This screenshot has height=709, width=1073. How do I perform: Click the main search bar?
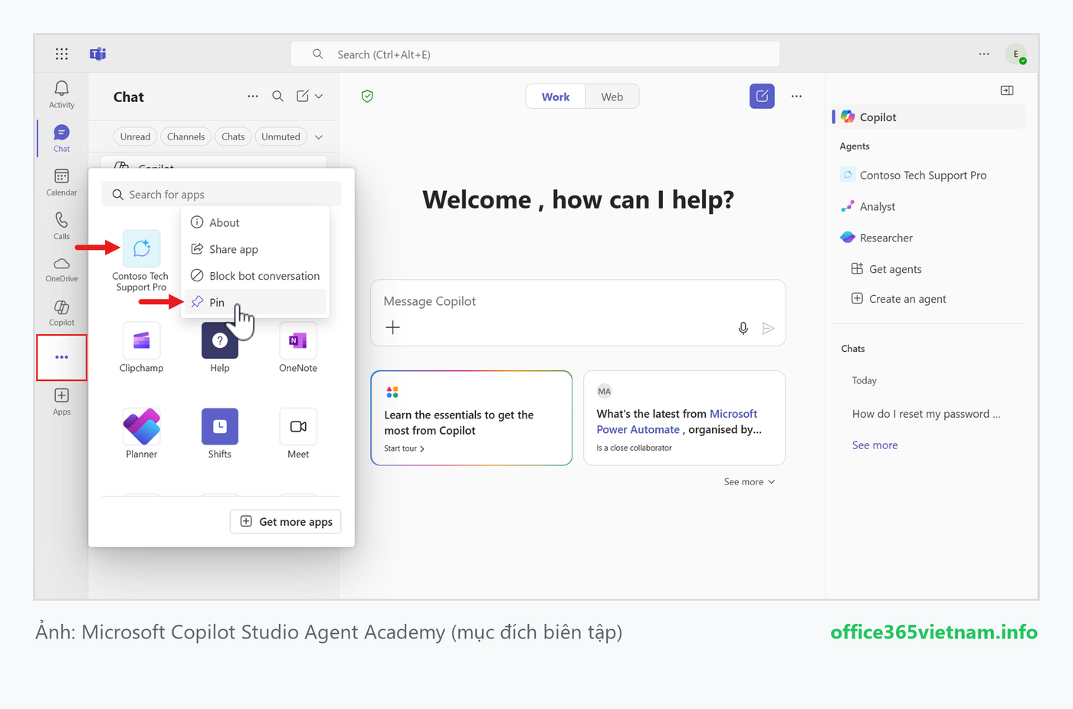click(535, 54)
